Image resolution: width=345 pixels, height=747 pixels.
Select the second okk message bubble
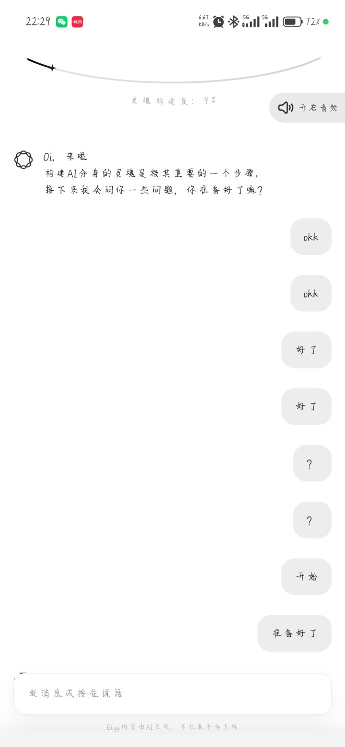point(310,293)
